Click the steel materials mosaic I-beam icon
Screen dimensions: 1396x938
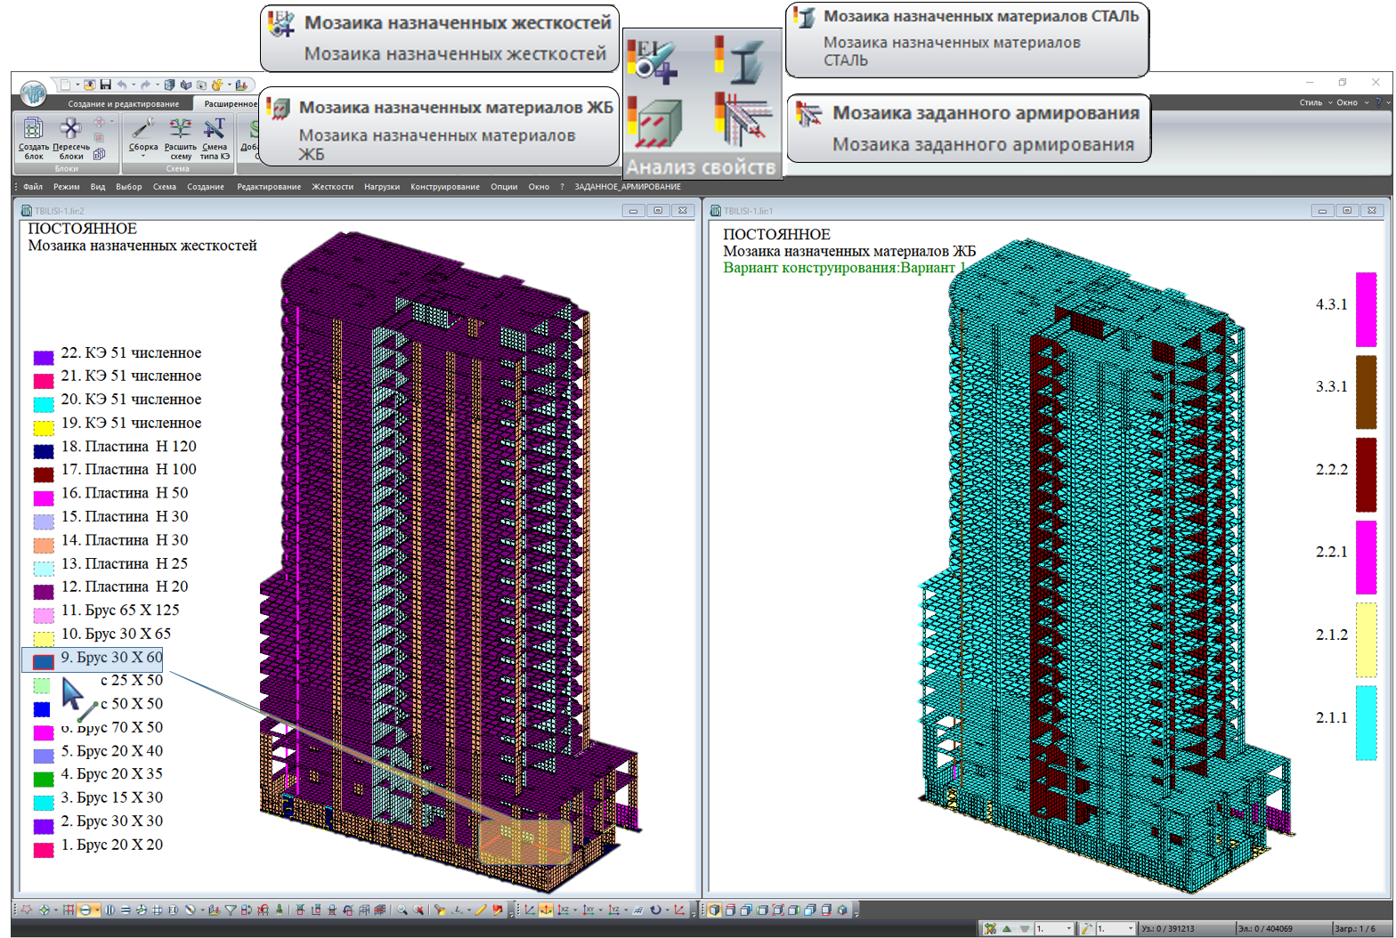click(x=741, y=61)
